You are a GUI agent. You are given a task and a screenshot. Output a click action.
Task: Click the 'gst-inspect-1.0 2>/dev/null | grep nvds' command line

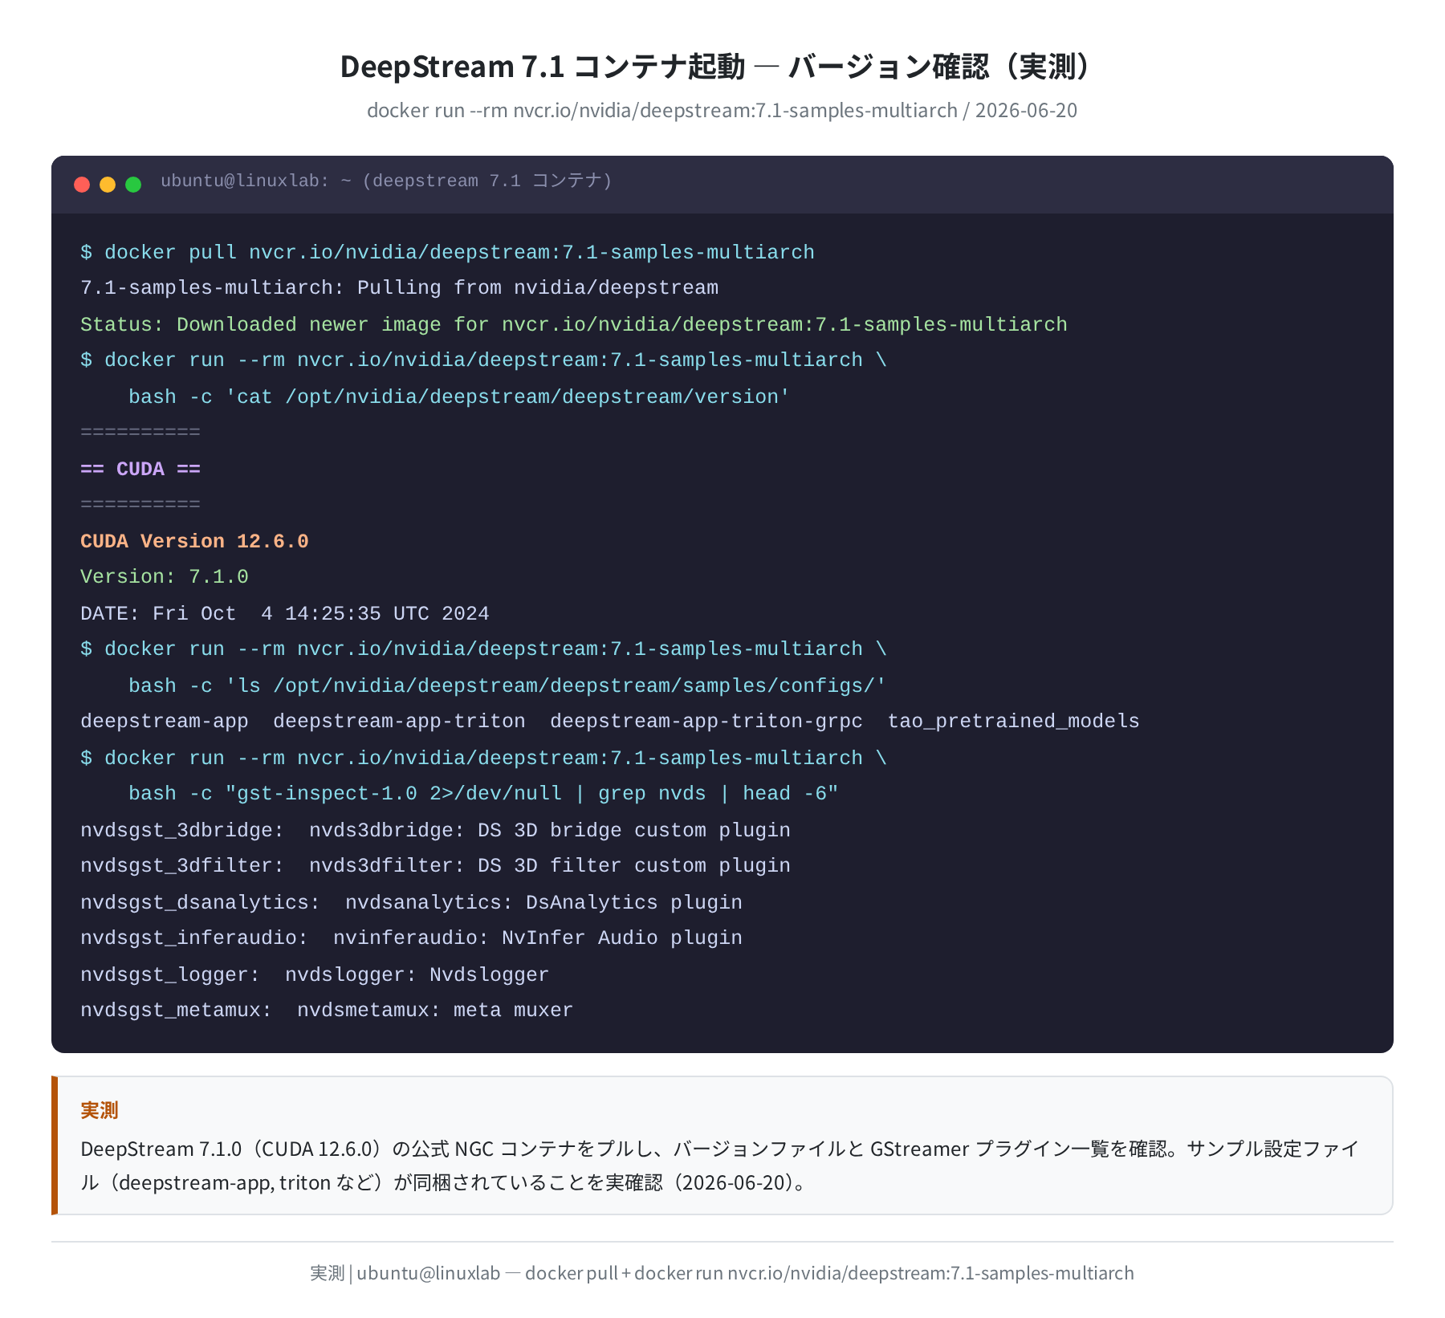483,794
